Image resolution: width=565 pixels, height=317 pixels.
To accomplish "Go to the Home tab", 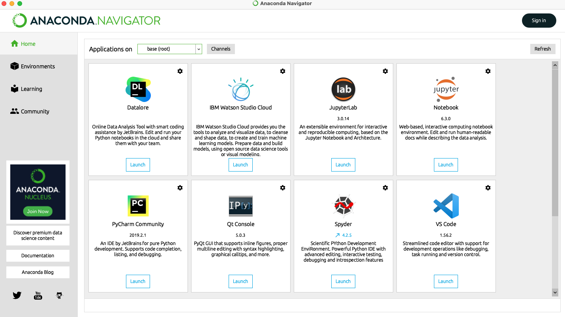I will pyautogui.click(x=39, y=43).
